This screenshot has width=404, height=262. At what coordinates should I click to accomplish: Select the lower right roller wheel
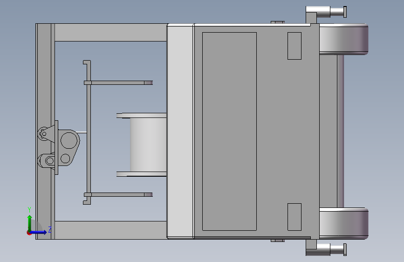344,223
